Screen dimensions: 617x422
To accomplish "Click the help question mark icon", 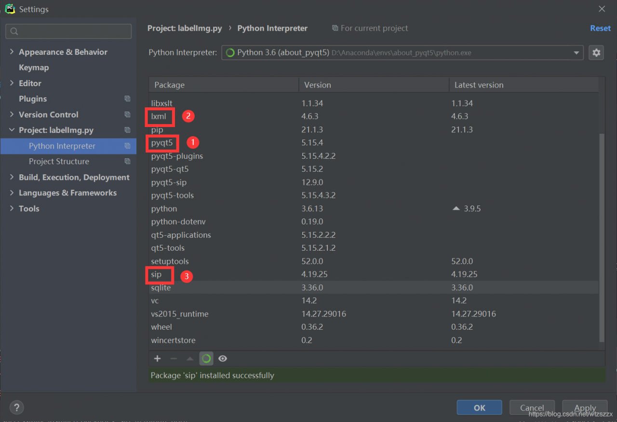I will pos(16,408).
